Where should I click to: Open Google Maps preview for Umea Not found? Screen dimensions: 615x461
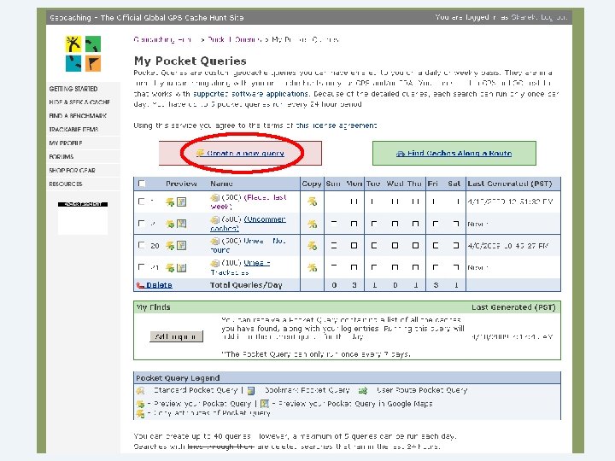[181, 246]
